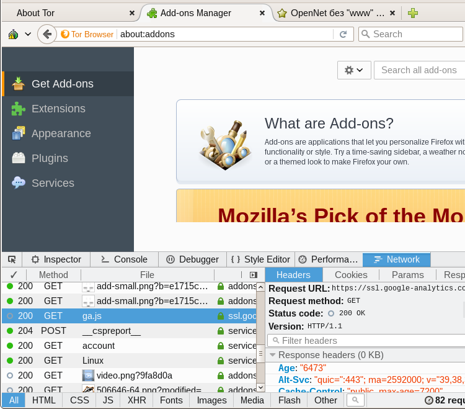Filter requests by CSS
This screenshot has width=465, height=409.
click(79, 400)
